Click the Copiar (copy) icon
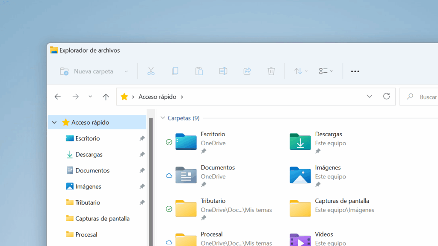 tap(175, 71)
